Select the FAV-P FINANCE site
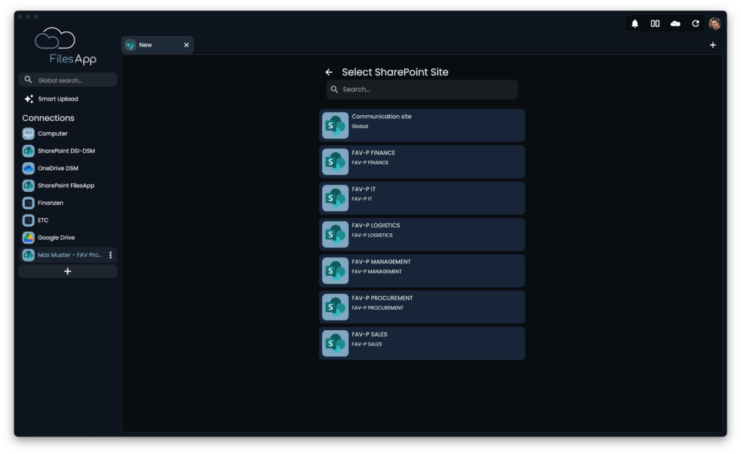Screen dimensions: 741x454 [x=422, y=161]
